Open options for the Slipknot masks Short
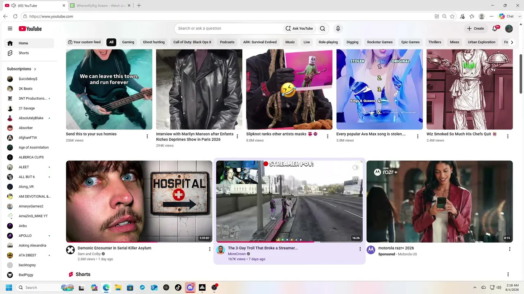The width and height of the screenshot is (524, 294). click(x=327, y=136)
